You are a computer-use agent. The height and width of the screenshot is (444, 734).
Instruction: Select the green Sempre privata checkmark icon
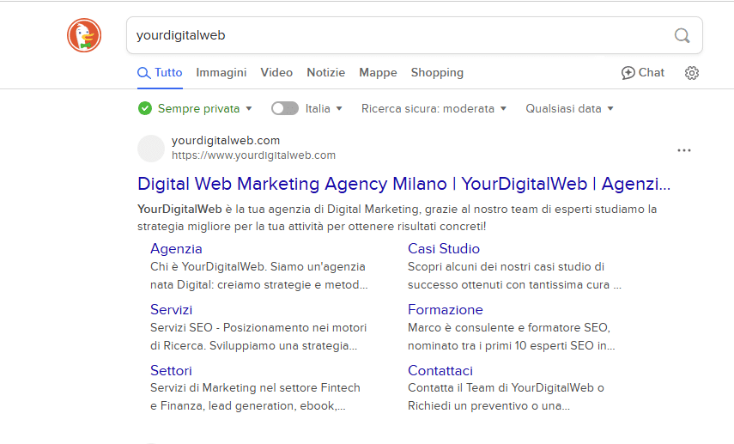pyautogui.click(x=145, y=109)
